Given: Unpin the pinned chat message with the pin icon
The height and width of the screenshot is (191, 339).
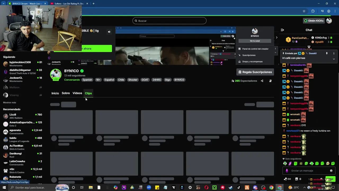Looking at the screenshot, I should 327,53.
